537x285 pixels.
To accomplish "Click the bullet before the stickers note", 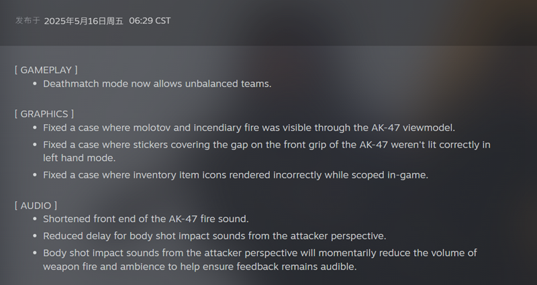I will point(35,145).
